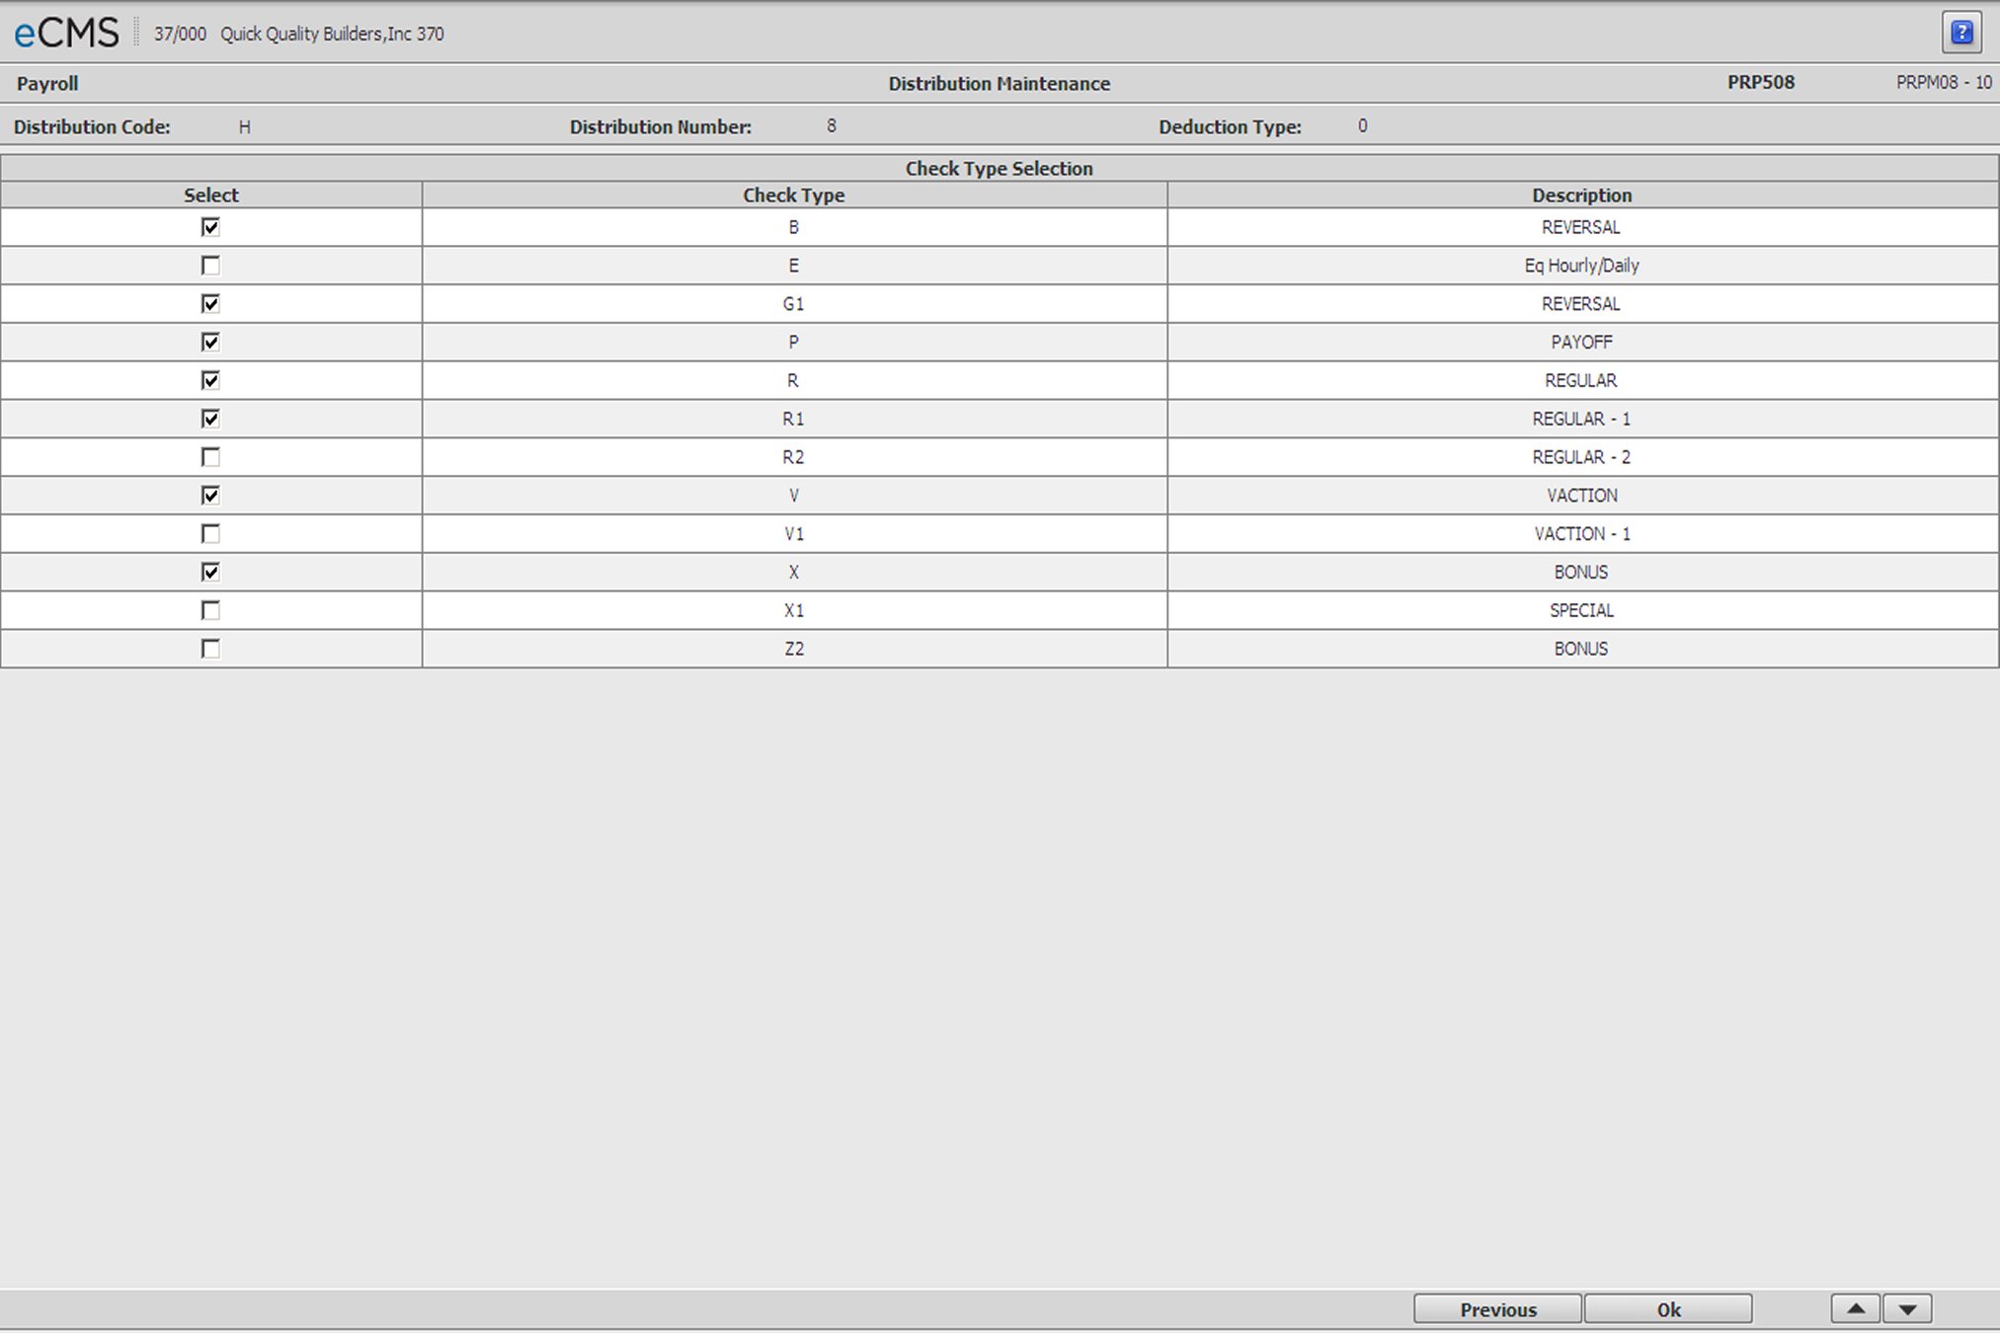Click the Distribution Code value H
This screenshot has width=2000, height=1333.
point(245,127)
